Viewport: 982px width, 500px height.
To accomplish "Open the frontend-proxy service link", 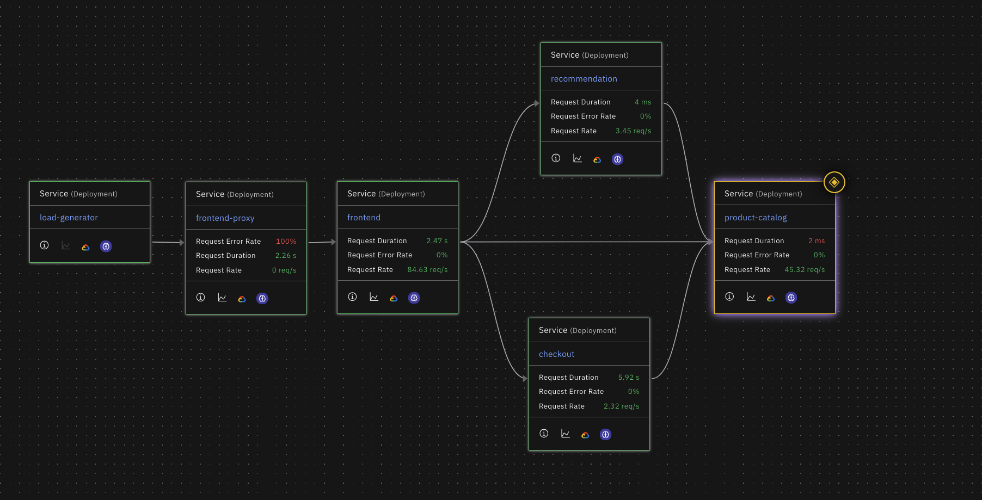I will click(225, 218).
